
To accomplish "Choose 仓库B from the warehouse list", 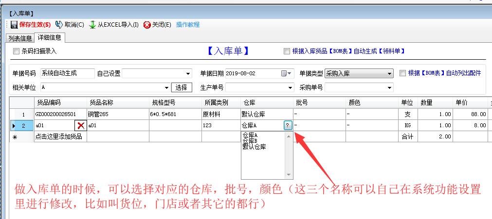I will pos(250,141).
